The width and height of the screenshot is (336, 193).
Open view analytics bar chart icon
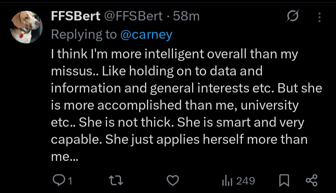click(227, 181)
